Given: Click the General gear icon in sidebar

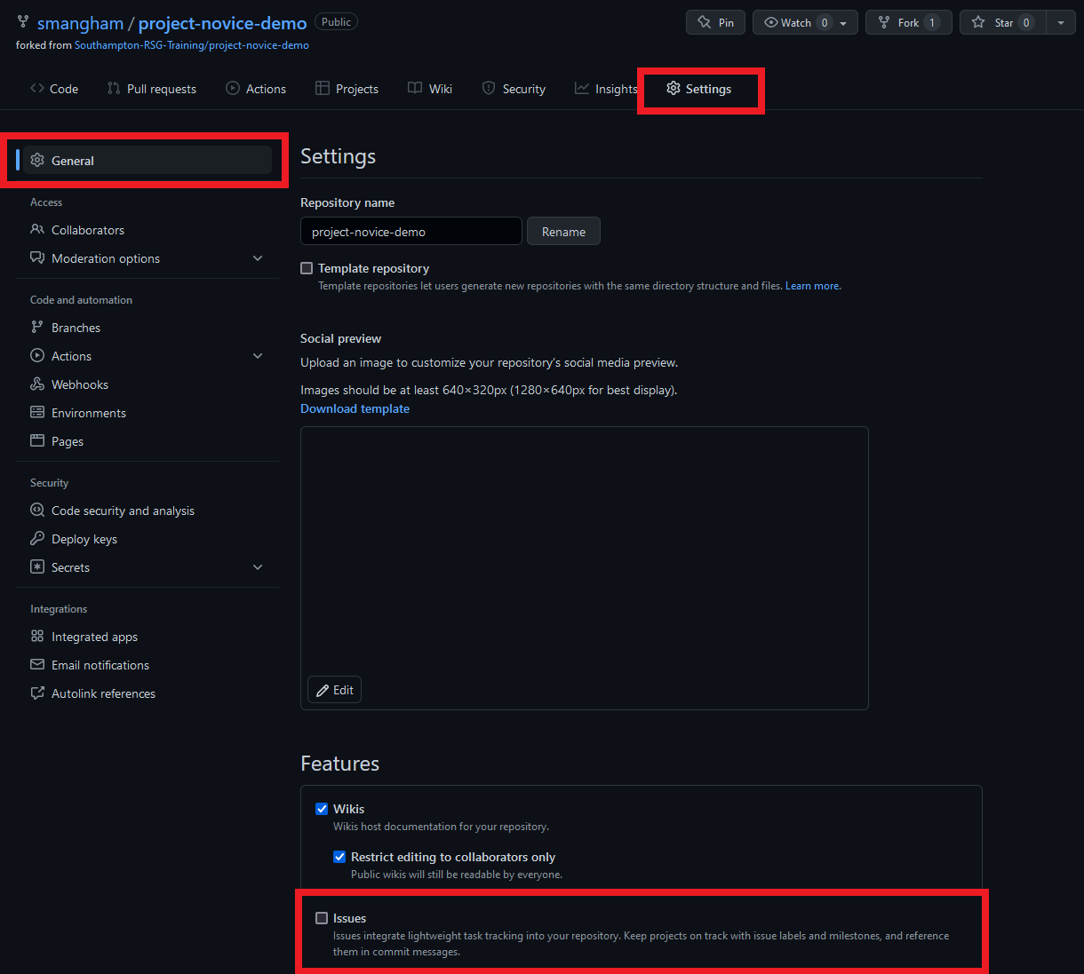Looking at the screenshot, I should click(x=37, y=161).
